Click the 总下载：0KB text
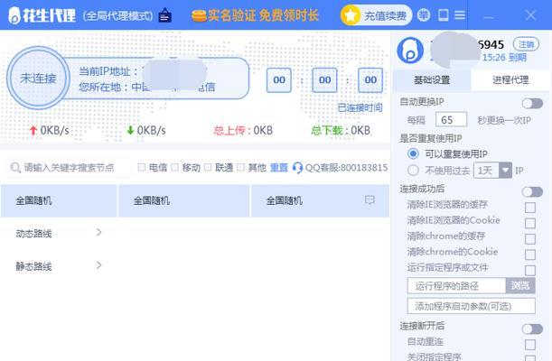552x361 pixels. (341, 130)
